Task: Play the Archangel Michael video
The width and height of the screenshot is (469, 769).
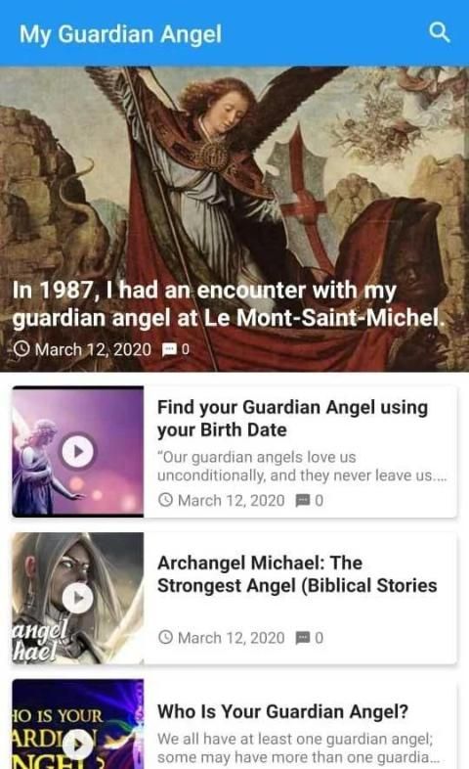Action: pyautogui.click(x=77, y=598)
